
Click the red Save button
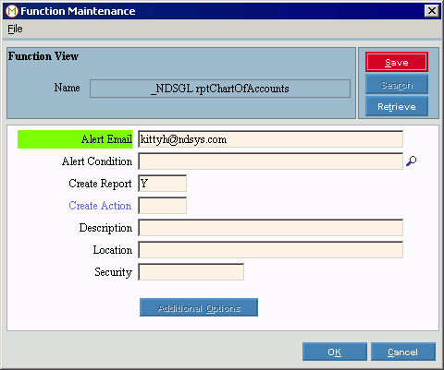pos(397,62)
